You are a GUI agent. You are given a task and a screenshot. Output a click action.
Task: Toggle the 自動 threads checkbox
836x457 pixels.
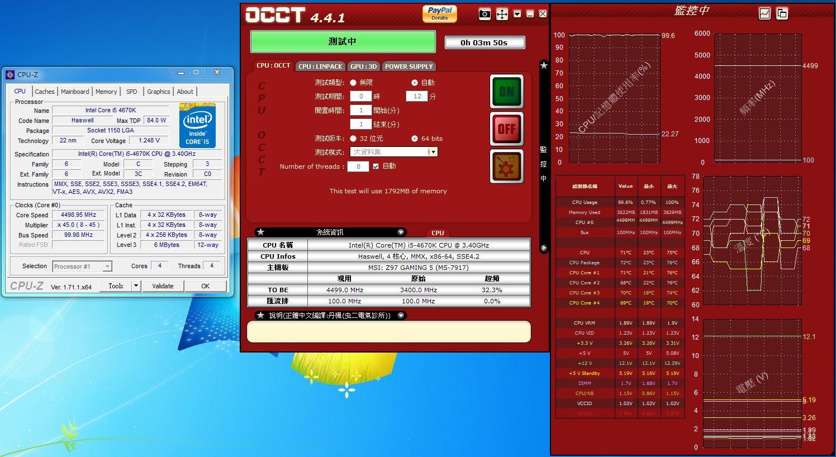pos(376,166)
